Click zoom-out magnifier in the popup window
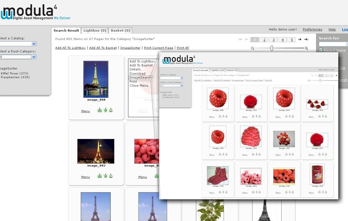348x221 pixels. 309,81
